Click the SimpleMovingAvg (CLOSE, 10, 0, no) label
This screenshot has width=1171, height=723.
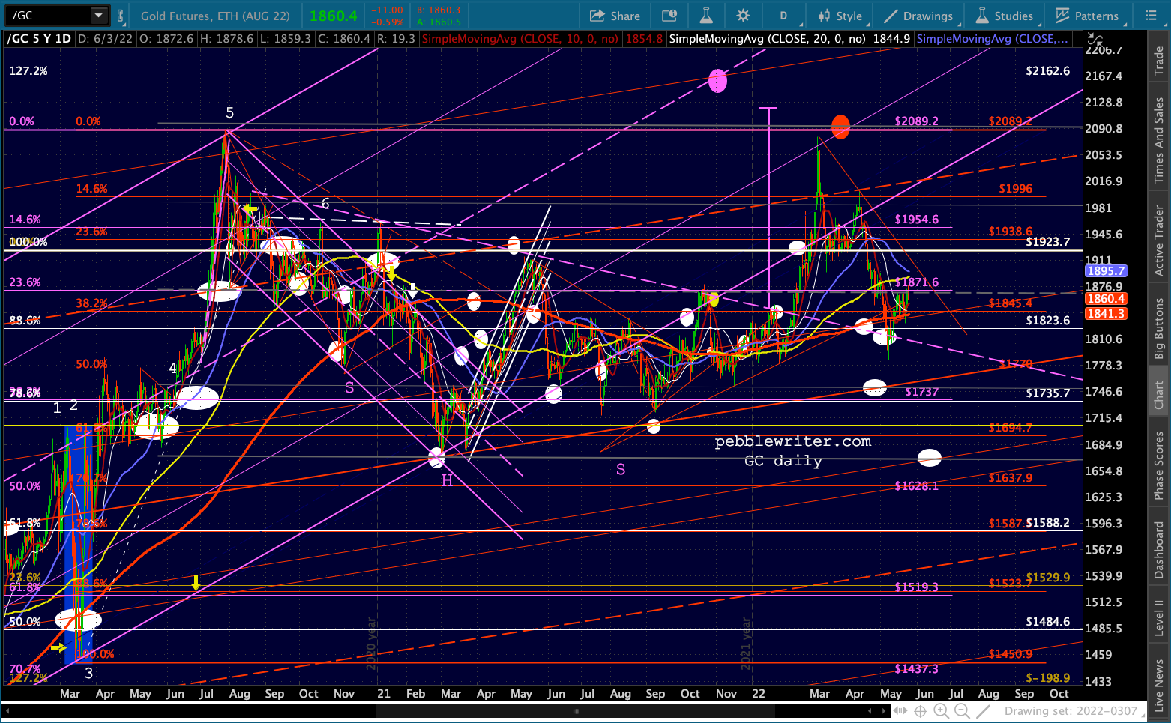pyautogui.click(x=520, y=38)
